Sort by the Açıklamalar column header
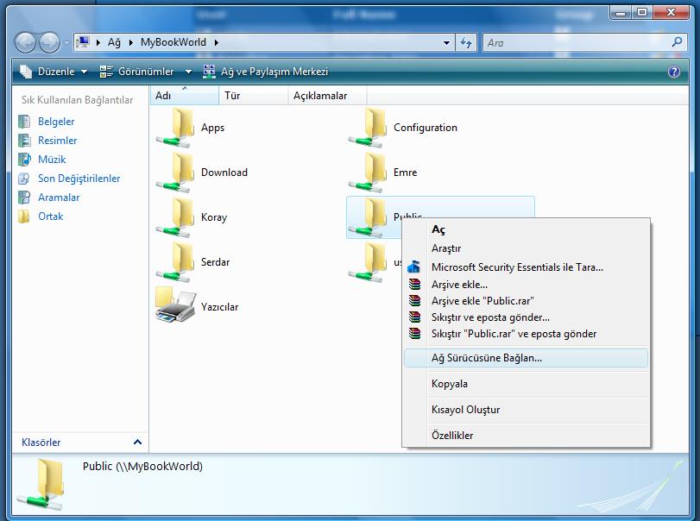The height and width of the screenshot is (521, 700). pyautogui.click(x=327, y=96)
